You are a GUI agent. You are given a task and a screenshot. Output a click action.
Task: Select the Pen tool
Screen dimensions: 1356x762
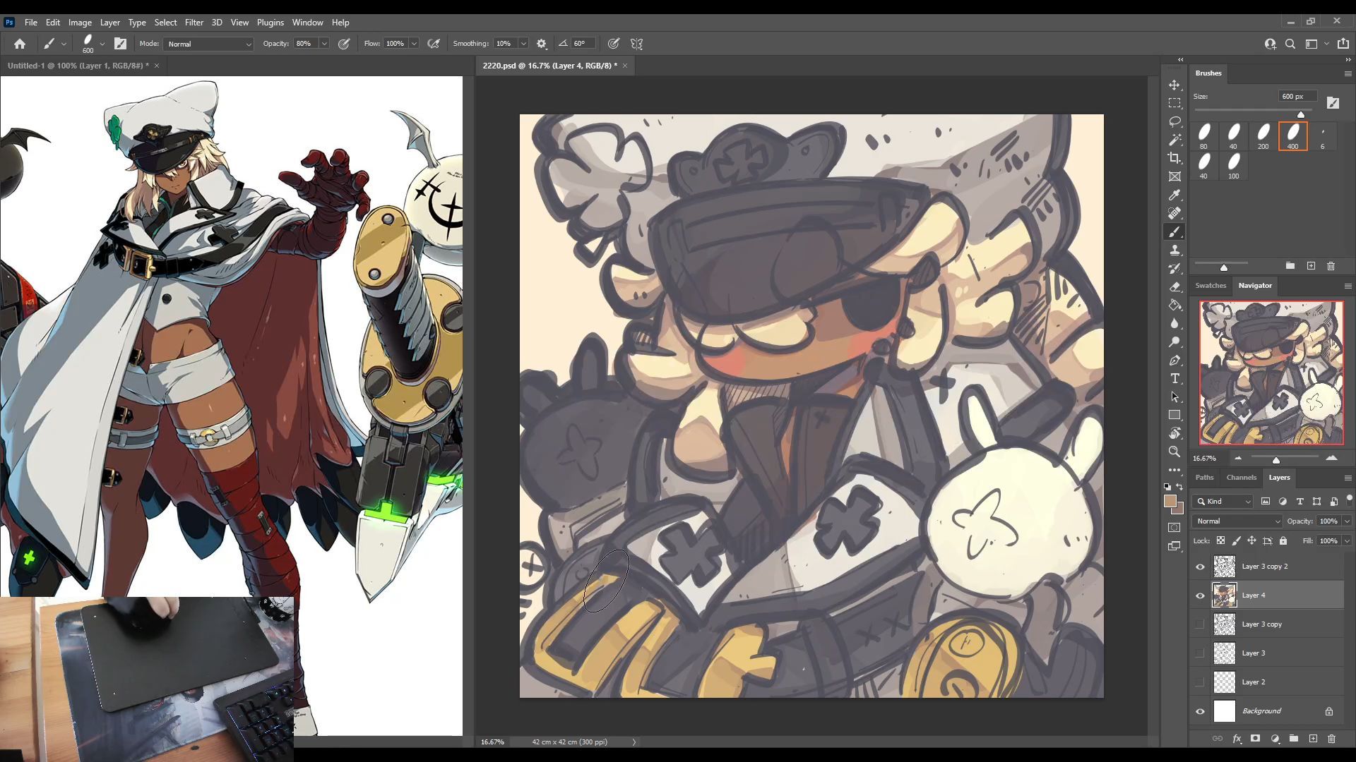(1174, 361)
